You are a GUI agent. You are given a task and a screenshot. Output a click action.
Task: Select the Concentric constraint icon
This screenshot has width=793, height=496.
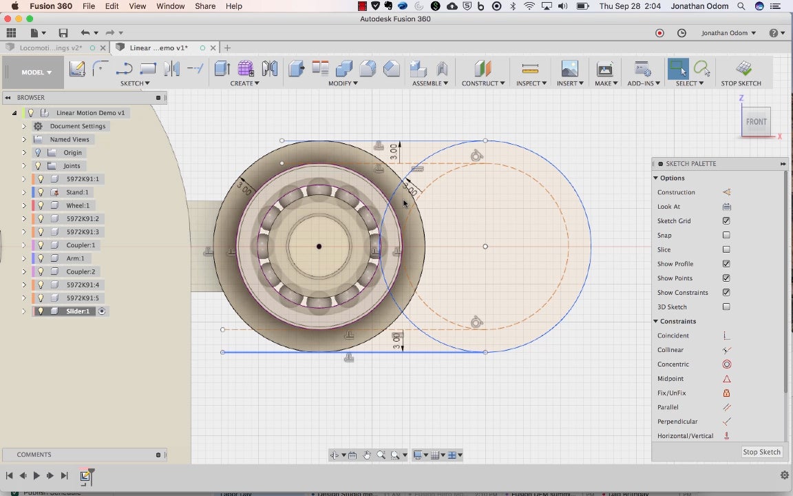(726, 364)
